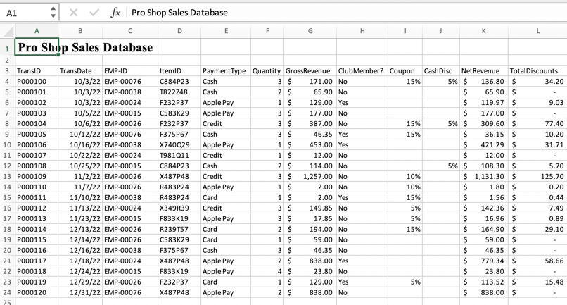
Task: Click gross revenue cell 194.00
Action: [x=310, y=229]
